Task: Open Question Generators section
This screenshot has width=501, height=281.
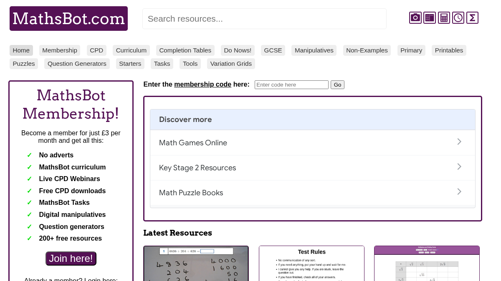Action: tap(77, 64)
